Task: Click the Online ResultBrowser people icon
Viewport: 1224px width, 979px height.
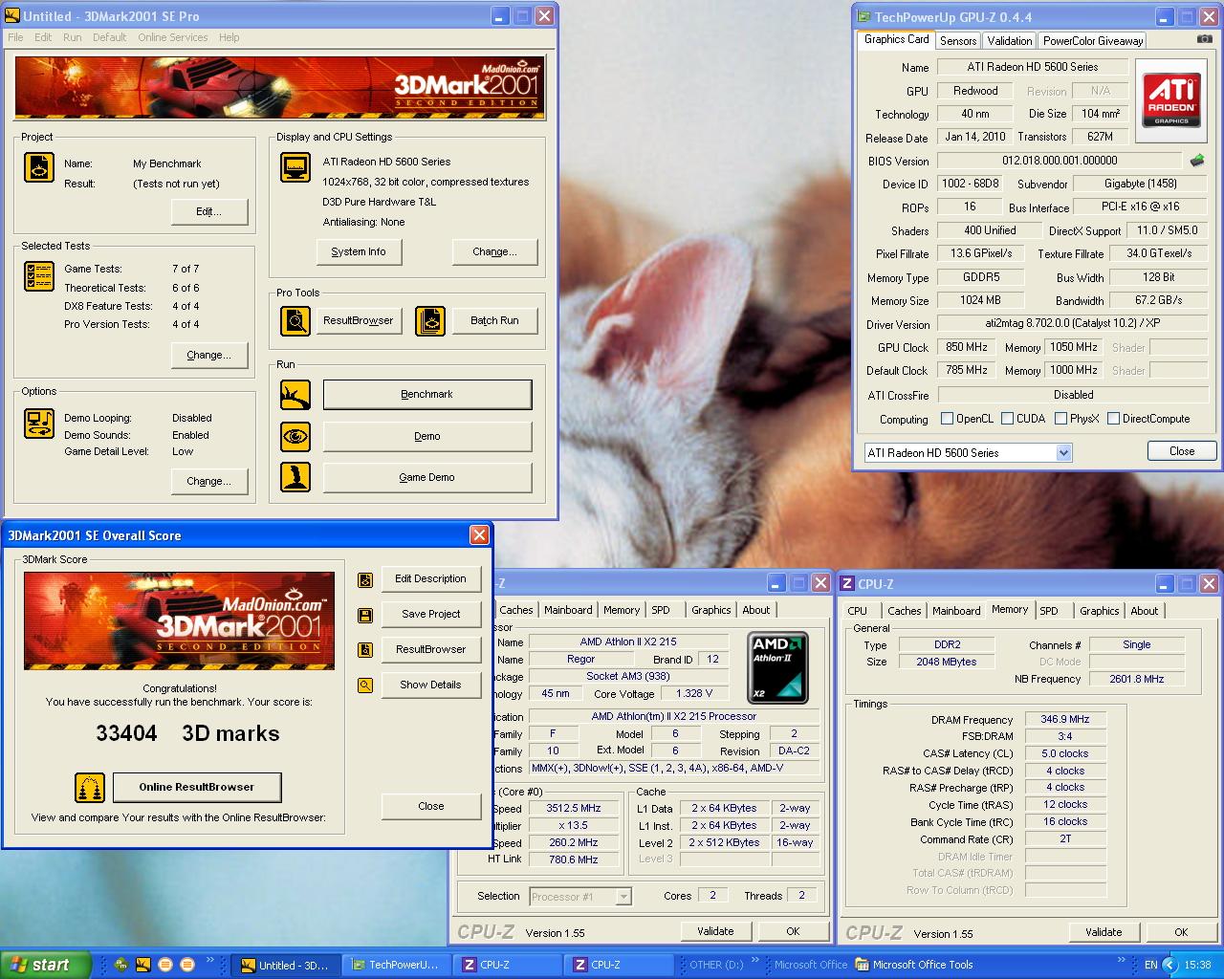Action: pos(90,788)
